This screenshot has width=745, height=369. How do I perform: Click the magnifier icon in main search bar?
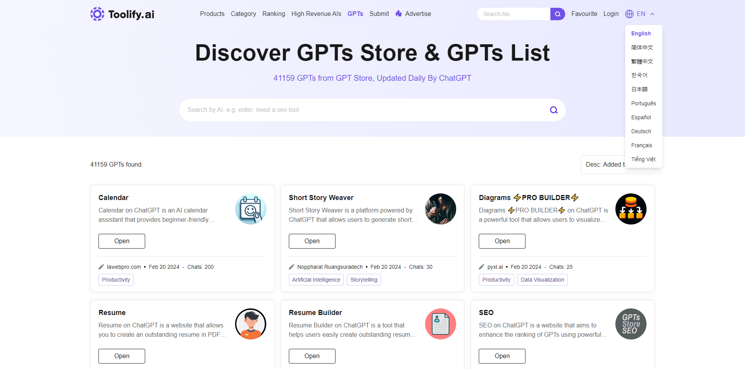click(x=553, y=110)
